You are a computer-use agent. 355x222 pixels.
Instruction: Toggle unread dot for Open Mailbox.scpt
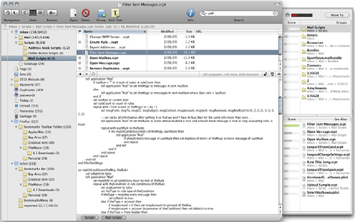(x=80, y=58)
